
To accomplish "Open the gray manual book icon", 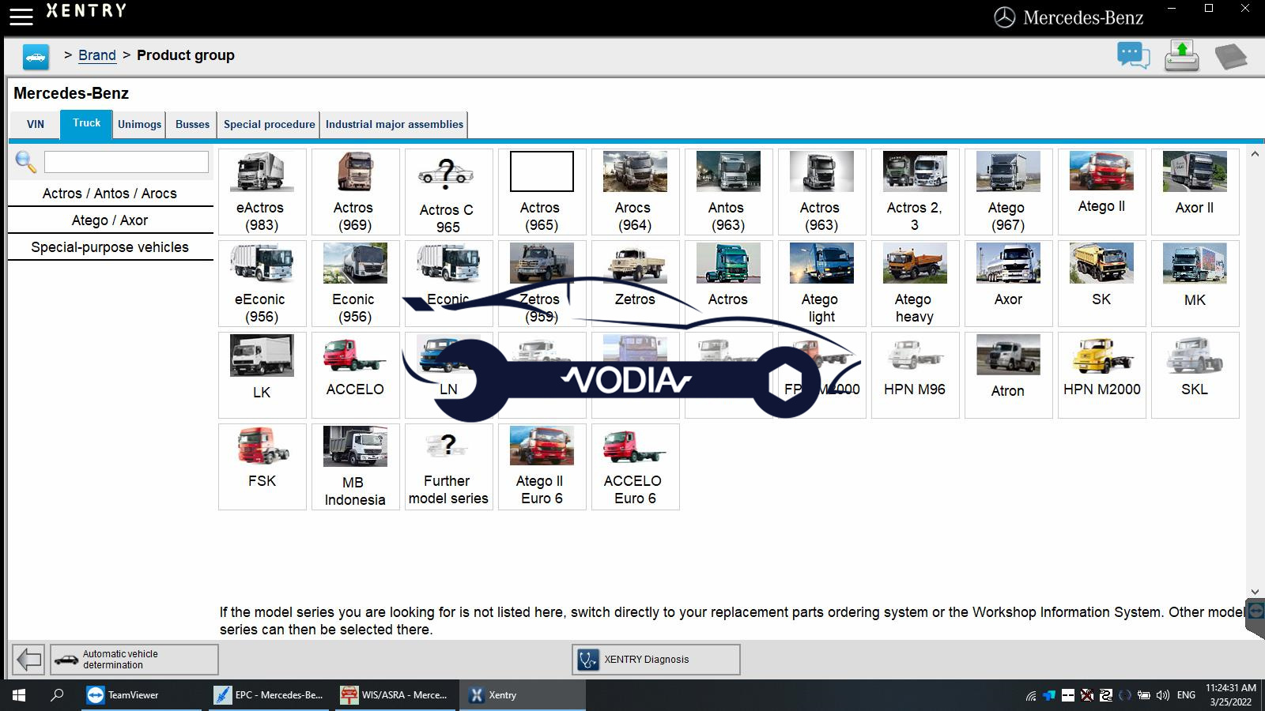I will 1230,56.
